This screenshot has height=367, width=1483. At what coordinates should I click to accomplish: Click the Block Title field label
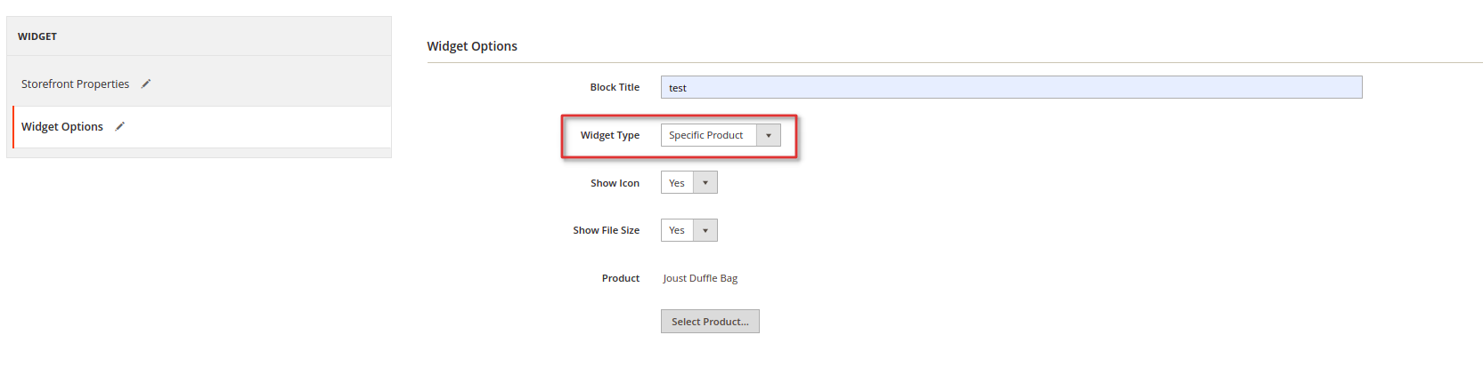pyautogui.click(x=615, y=87)
